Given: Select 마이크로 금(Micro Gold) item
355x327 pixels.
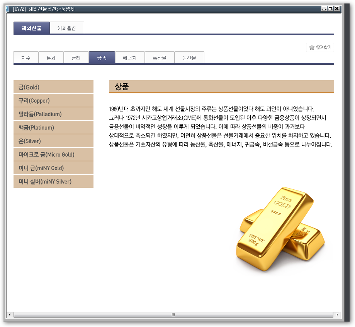Looking at the screenshot, I should point(53,154).
